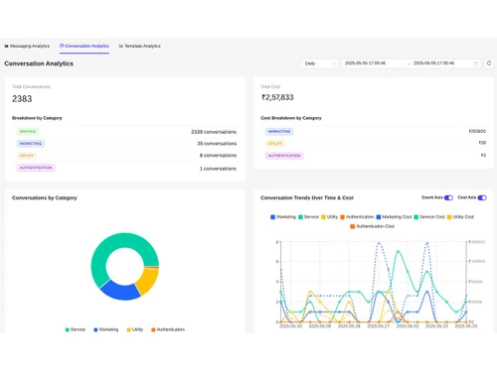
Task: Hide the Service series in trends legend
Action: click(308, 217)
